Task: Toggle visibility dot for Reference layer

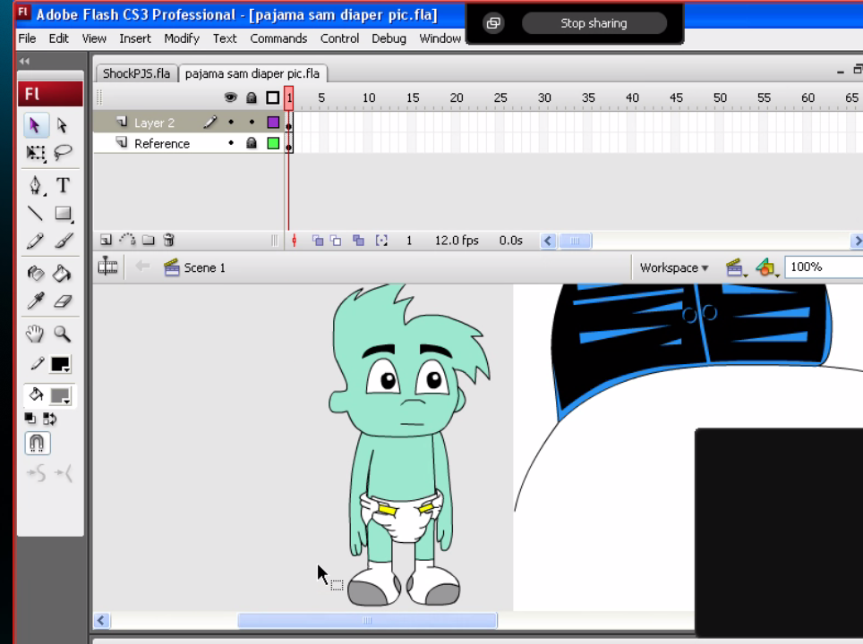Action: (x=231, y=143)
